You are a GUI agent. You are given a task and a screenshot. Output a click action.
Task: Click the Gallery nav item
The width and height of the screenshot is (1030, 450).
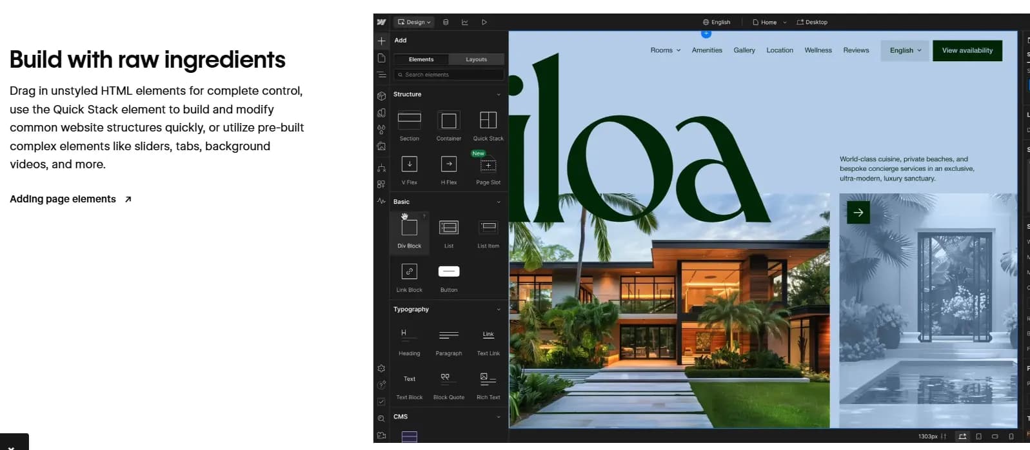click(x=744, y=50)
